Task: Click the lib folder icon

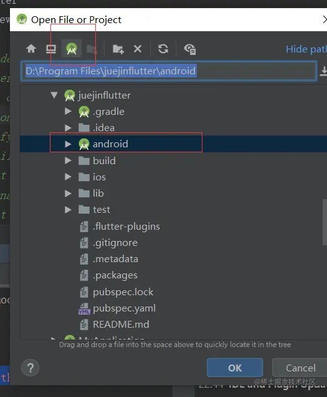Action: pos(84,193)
